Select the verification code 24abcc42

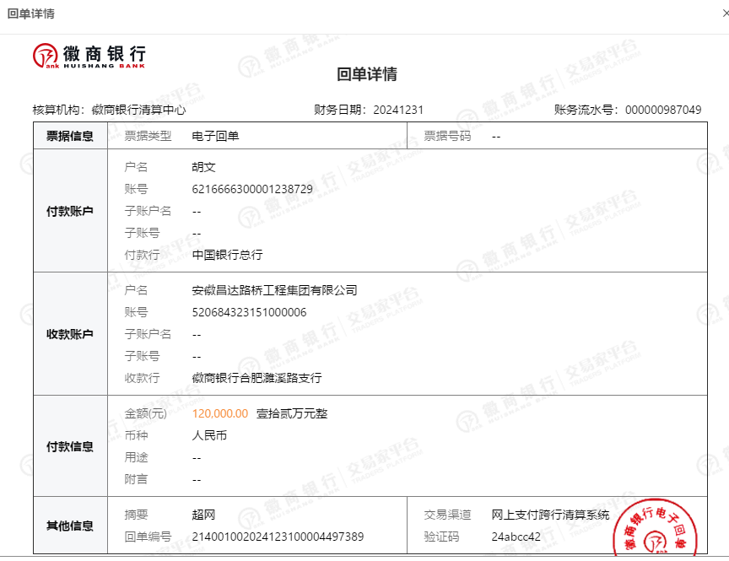pyautogui.click(x=516, y=537)
